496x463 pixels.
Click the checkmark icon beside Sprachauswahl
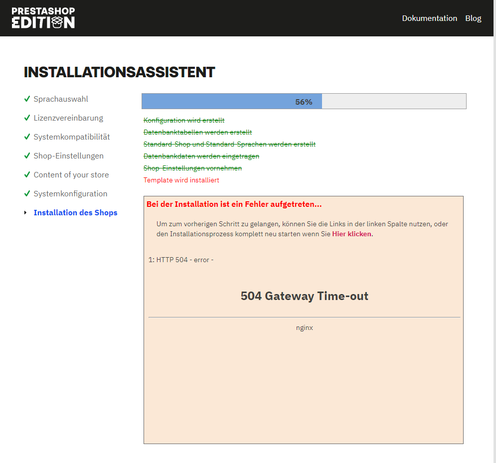[x=27, y=99]
